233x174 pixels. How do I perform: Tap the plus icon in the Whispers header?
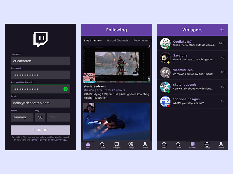coord(222,30)
